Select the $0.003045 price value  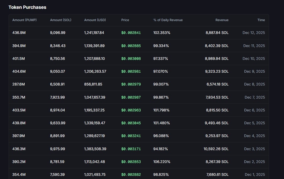(131, 123)
